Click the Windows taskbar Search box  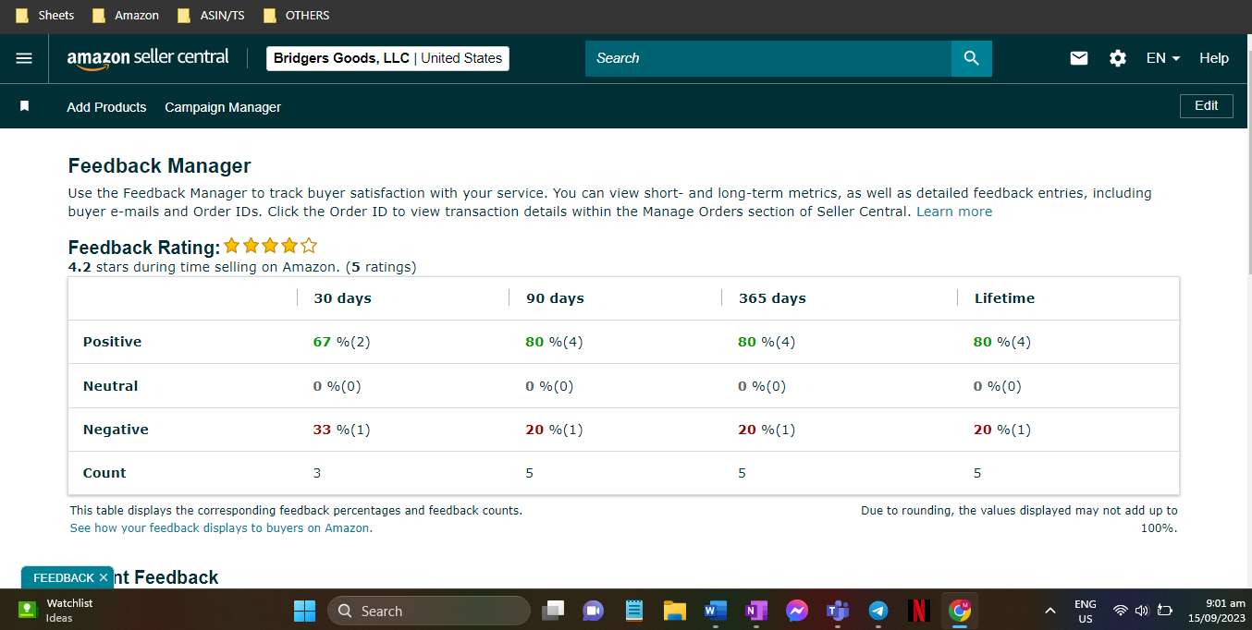(x=429, y=611)
